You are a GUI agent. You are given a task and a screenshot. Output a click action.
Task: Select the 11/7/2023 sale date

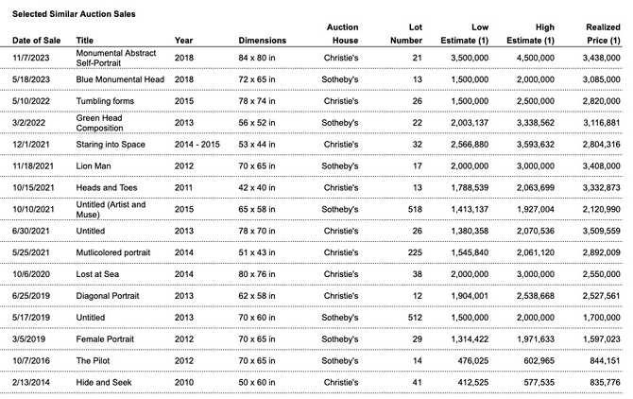click(32, 61)
